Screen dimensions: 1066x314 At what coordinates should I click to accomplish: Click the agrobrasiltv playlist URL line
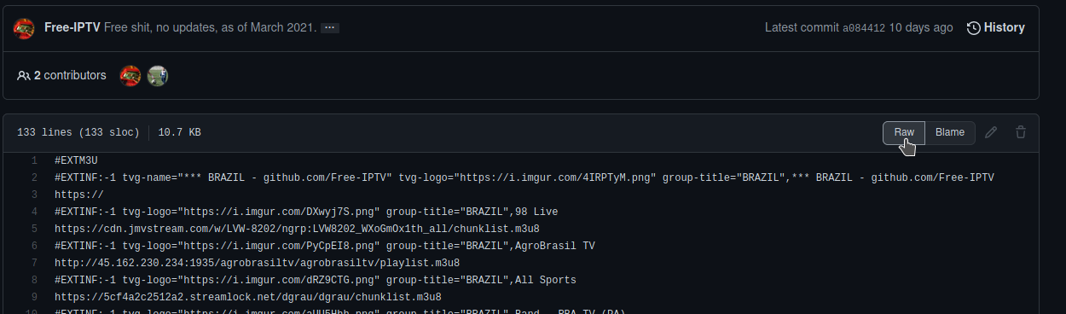[257, 263]
